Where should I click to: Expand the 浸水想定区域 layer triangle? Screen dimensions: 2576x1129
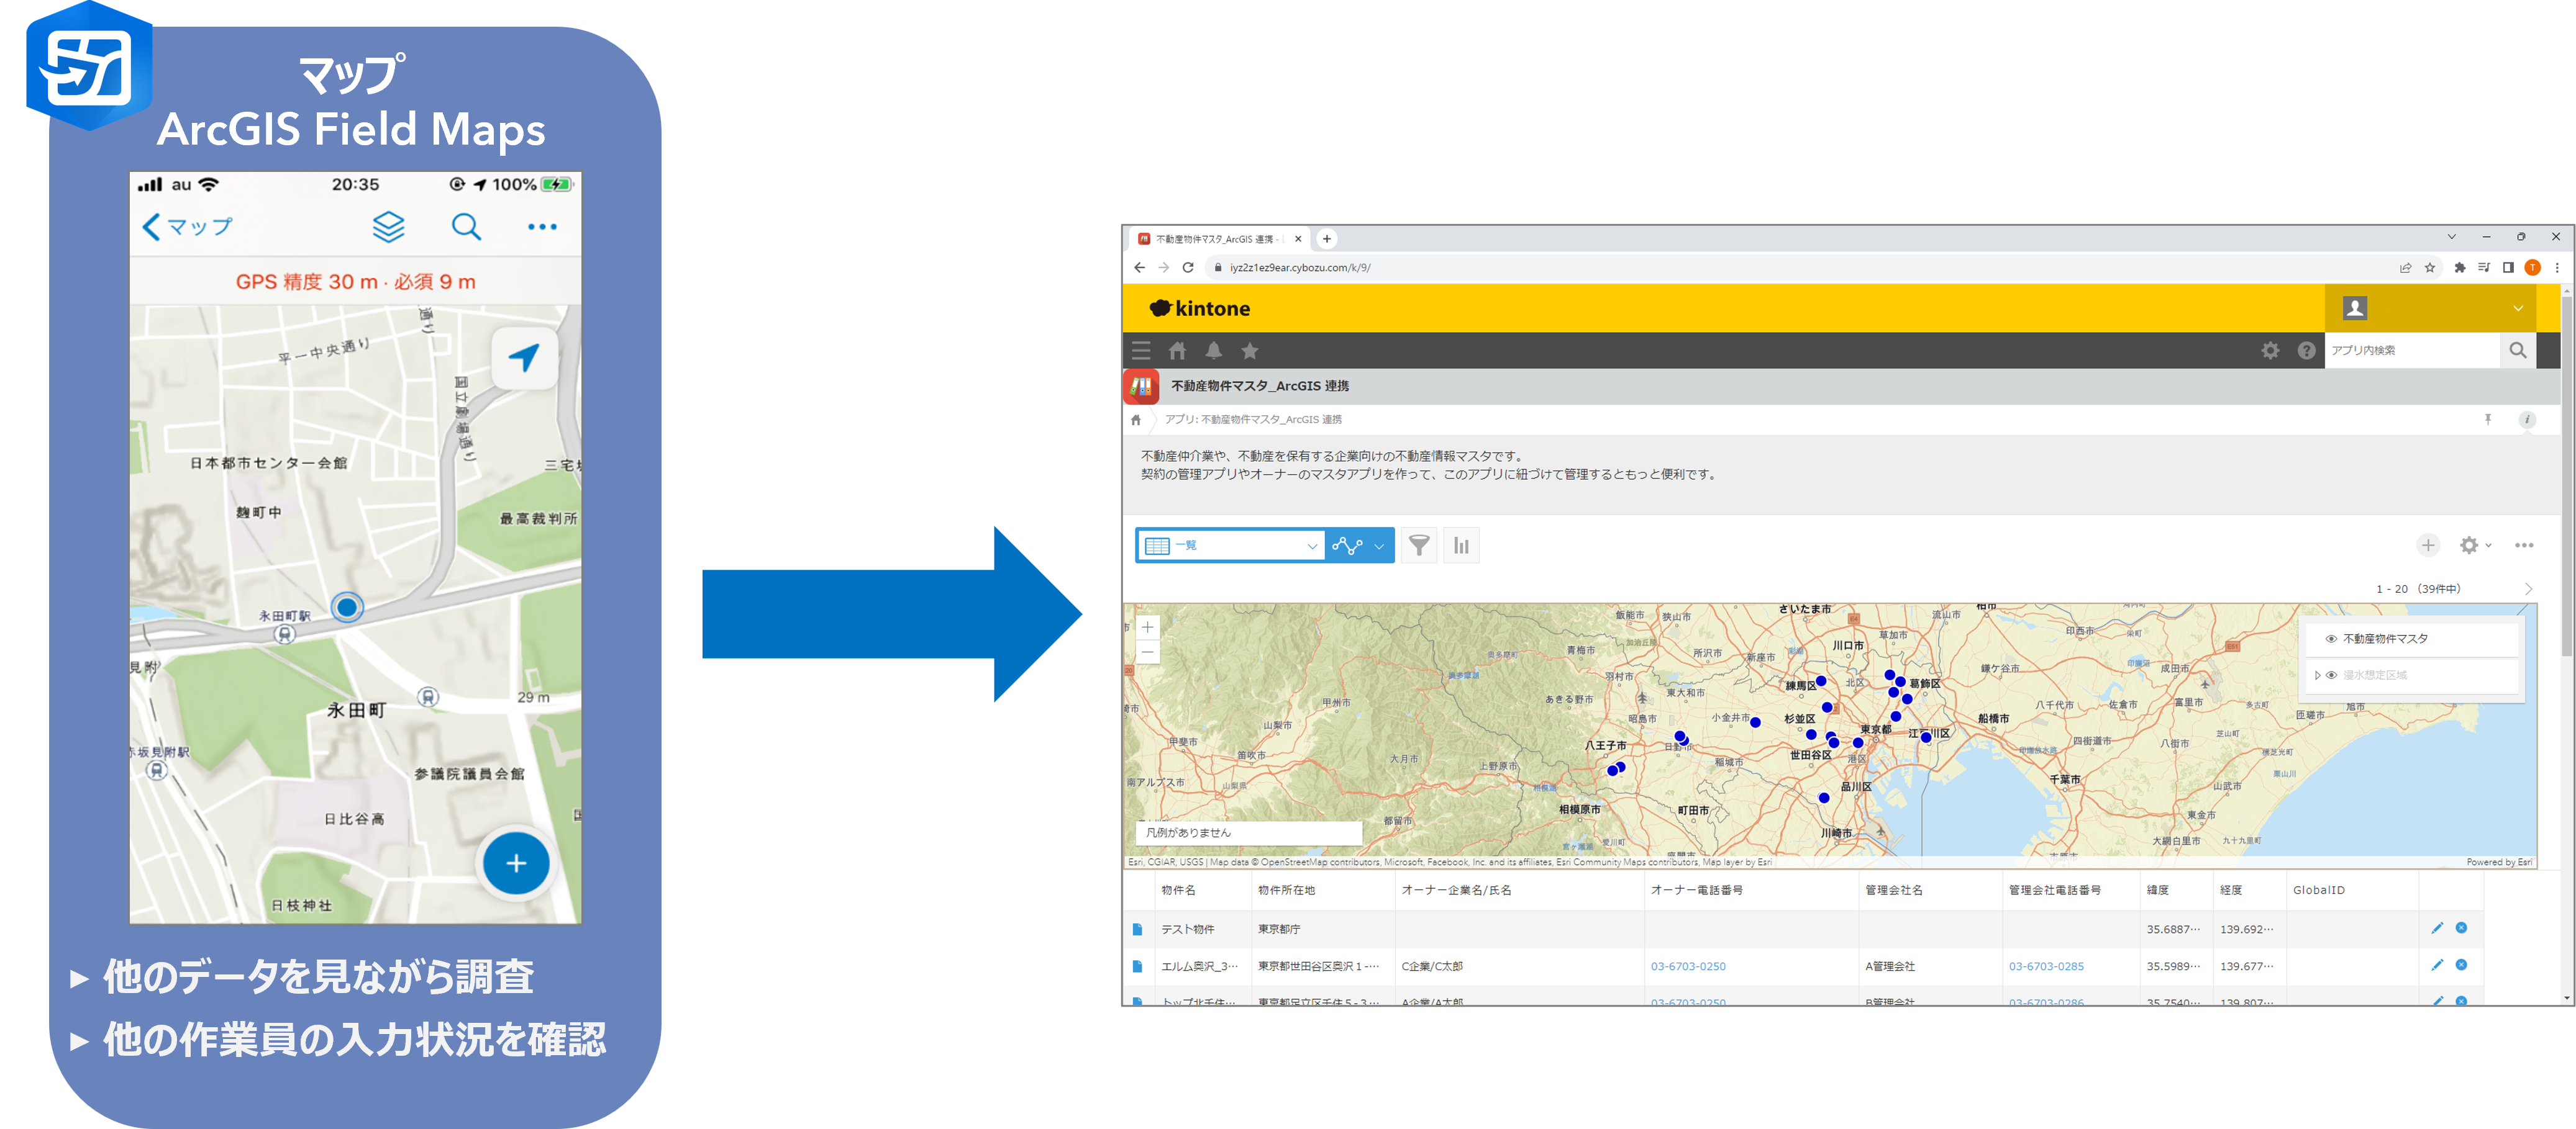click(x=2317, y=675)
